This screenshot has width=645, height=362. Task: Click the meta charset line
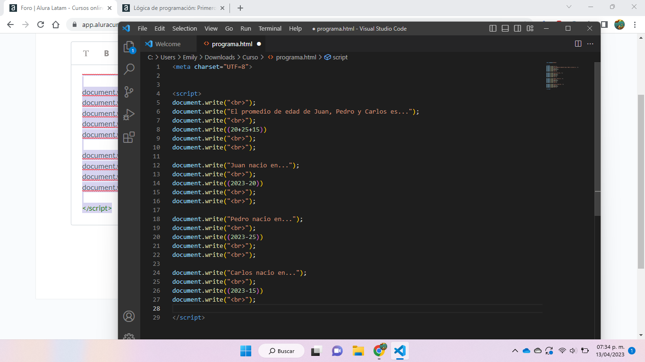212,67
